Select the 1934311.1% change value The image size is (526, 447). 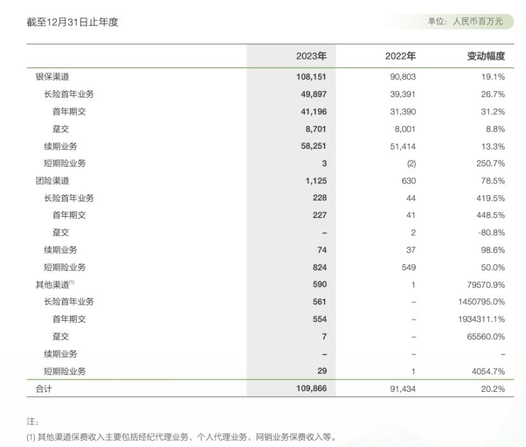tap(482, 320)
